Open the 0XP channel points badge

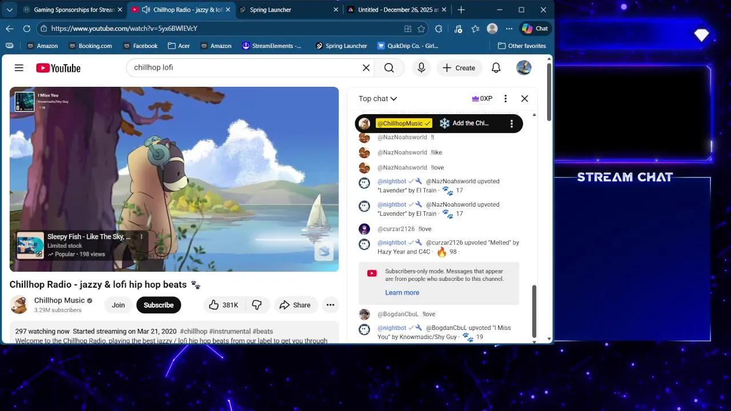coord(482,99)
